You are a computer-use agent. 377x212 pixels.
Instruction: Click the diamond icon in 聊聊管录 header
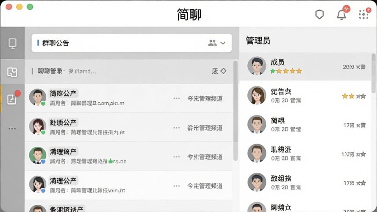[x=223, y=71]
